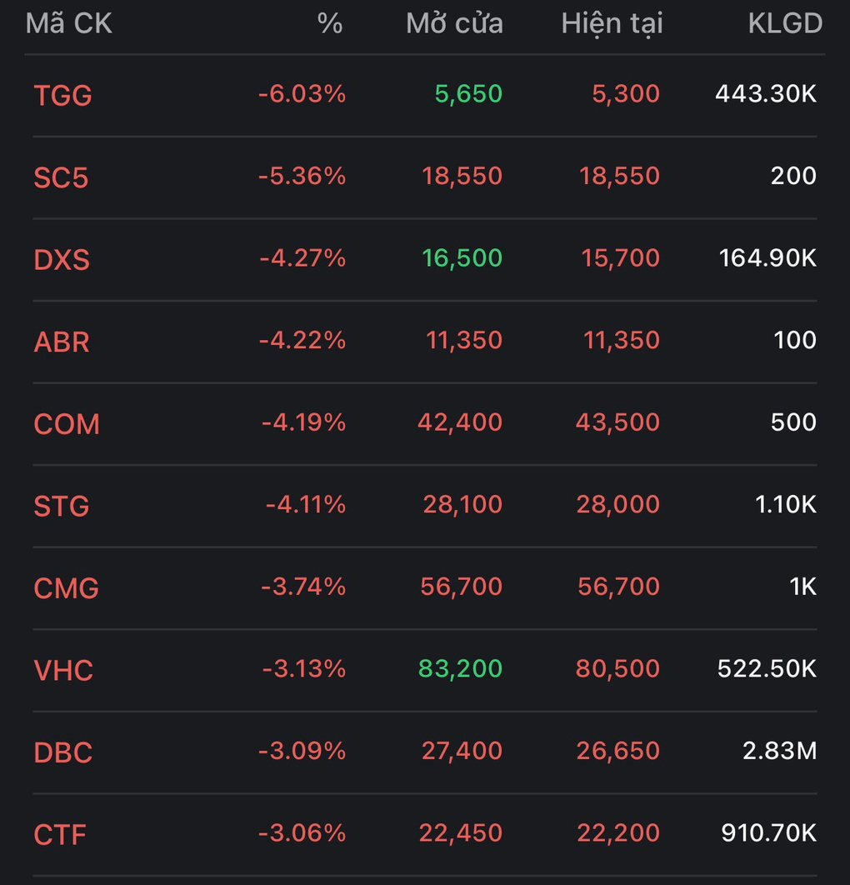
Task: Open the STG stock entry
Action: 425,506
